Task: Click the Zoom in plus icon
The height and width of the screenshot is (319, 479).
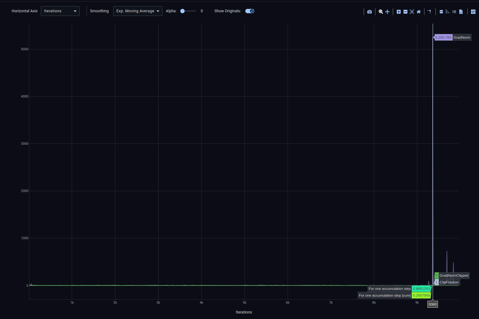Action: pyautogui.click(x=399, y=12)
